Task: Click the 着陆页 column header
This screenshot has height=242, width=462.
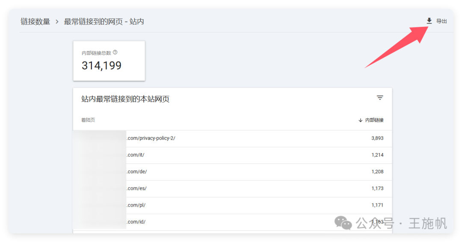Action: 88,120
